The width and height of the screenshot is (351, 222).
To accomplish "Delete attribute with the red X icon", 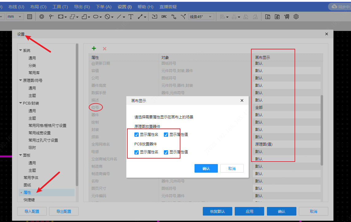I will point(105,48).
